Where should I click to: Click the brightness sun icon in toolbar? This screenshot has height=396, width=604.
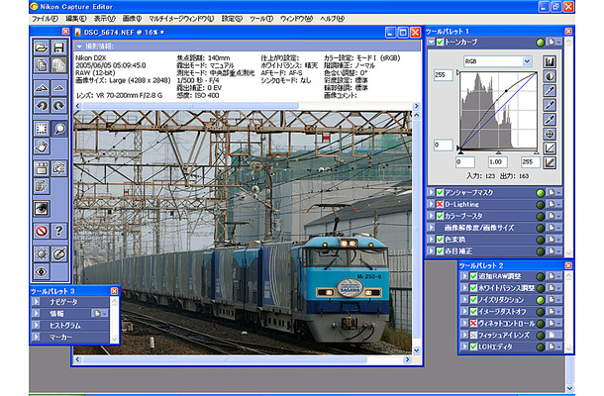(x=42, y=254)
